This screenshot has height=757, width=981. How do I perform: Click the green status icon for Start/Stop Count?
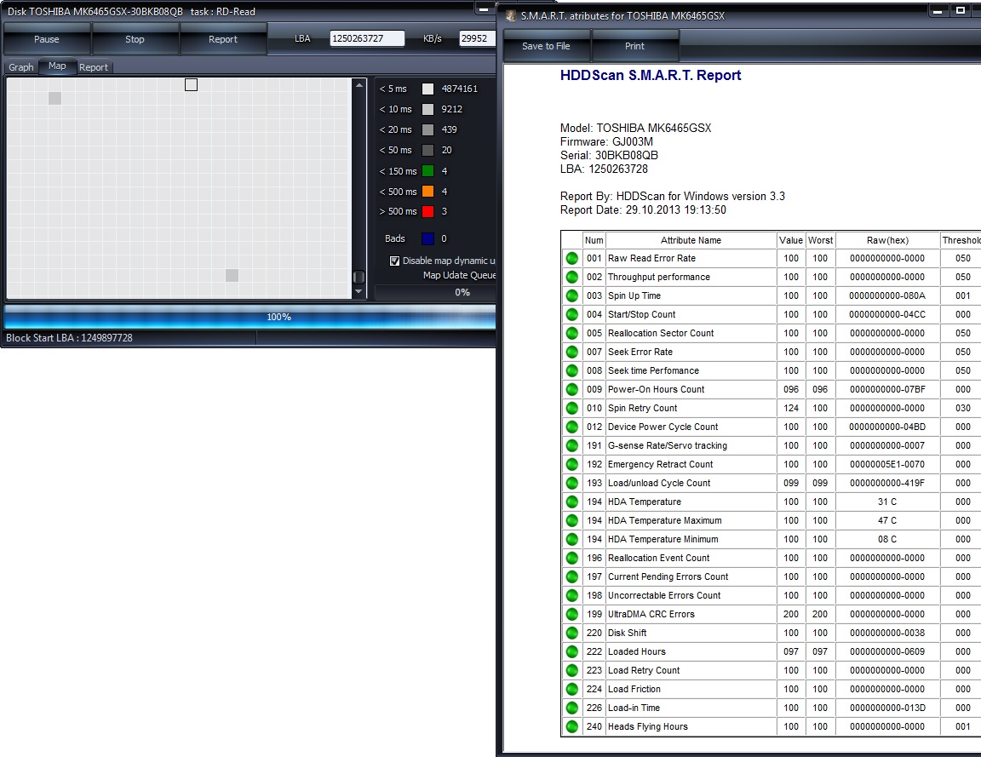tap(572, 315)
